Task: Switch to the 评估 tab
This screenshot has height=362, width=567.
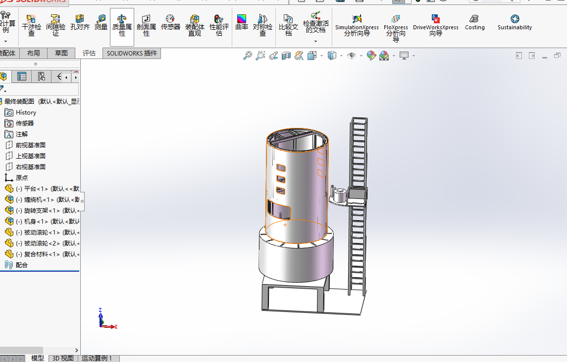Action: (89, 53)
